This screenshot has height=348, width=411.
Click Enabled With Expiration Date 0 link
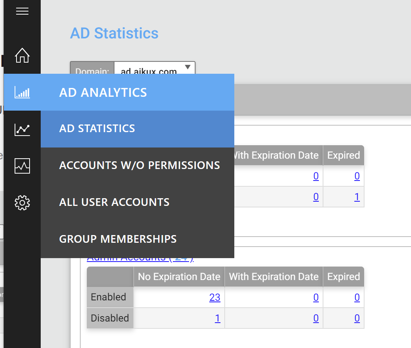click(316, 297)
